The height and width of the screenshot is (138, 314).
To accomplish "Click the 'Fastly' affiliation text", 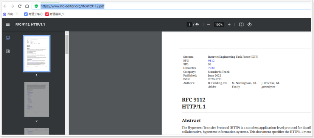I will (236, 87).
